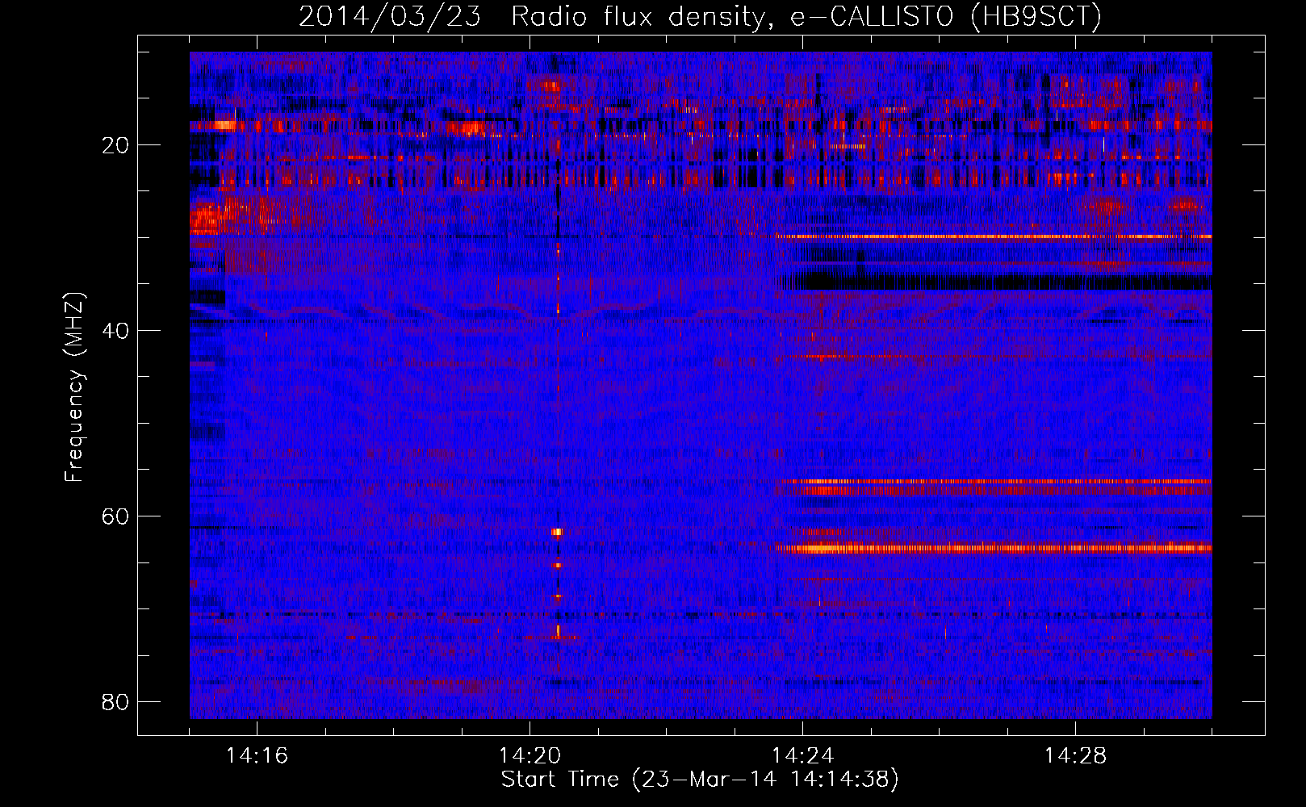Click the '40' frequency tick label

[x=115, y=331]
